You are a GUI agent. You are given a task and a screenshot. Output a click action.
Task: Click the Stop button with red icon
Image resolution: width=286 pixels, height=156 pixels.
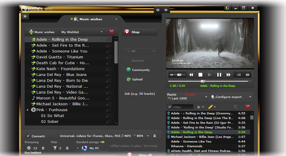(139, 32)
